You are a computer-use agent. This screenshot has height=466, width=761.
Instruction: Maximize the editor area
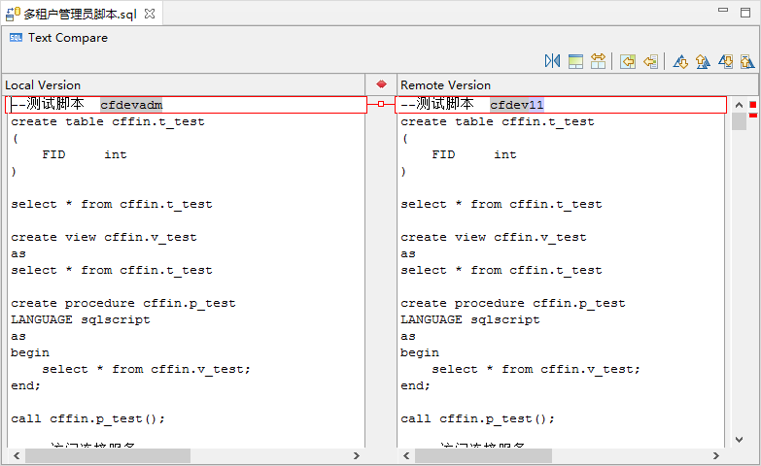pyautogui.click(x=745, y=13)
